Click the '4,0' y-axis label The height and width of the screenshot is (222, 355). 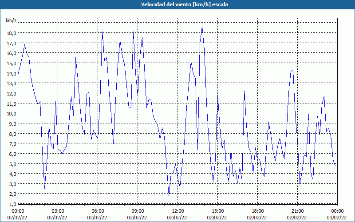point(13,174)
